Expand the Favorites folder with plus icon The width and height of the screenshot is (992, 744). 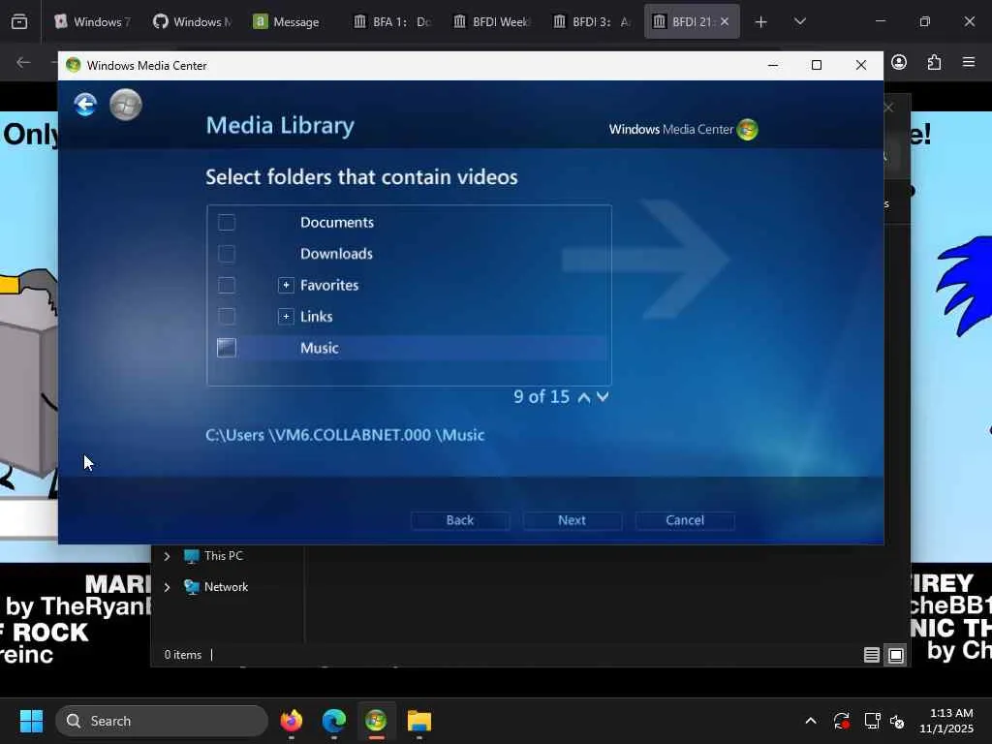coord(286,285)
